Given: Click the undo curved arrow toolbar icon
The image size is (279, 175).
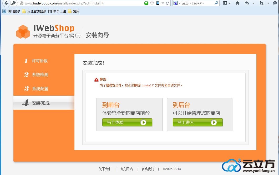Looking at the screenshot, I should click(x=247, y=3).
